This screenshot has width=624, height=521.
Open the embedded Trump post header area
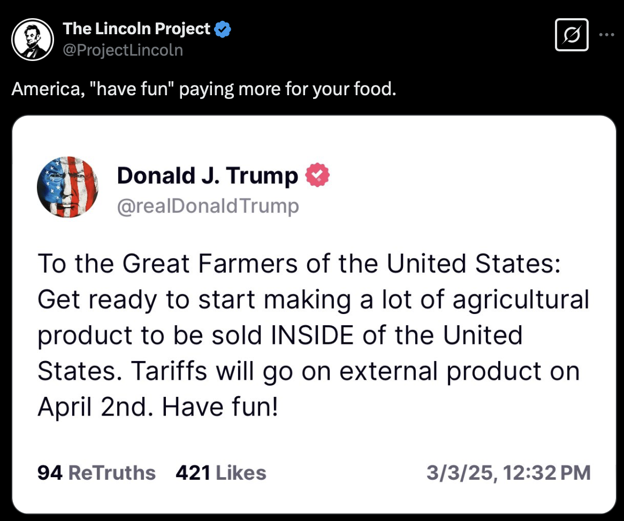209,187
